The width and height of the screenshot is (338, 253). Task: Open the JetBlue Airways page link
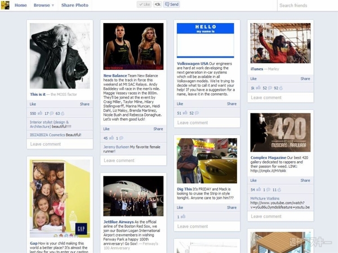point(118,222)
